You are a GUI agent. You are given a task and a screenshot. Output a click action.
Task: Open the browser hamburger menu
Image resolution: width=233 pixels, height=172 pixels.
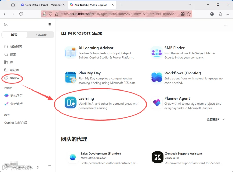click(x=228, y=14)
